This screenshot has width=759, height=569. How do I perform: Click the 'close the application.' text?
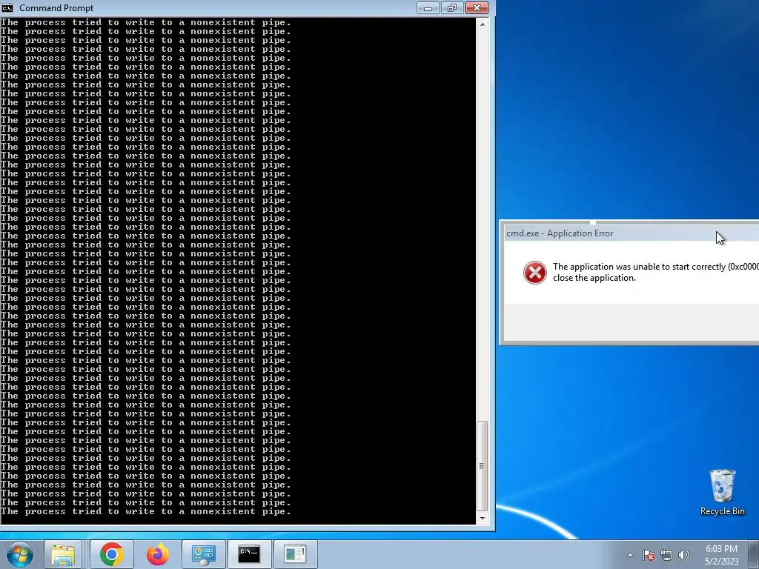click(594, 278)
